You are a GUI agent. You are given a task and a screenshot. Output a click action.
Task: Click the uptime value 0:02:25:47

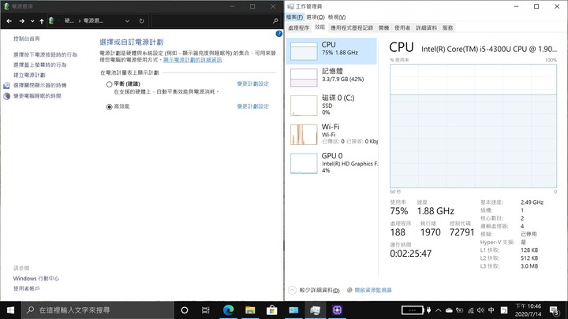point(411,254)
